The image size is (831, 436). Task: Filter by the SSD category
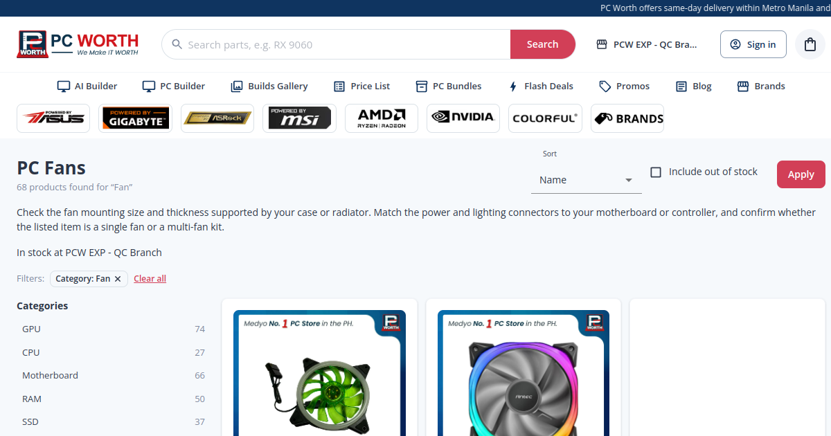(114, 422)
